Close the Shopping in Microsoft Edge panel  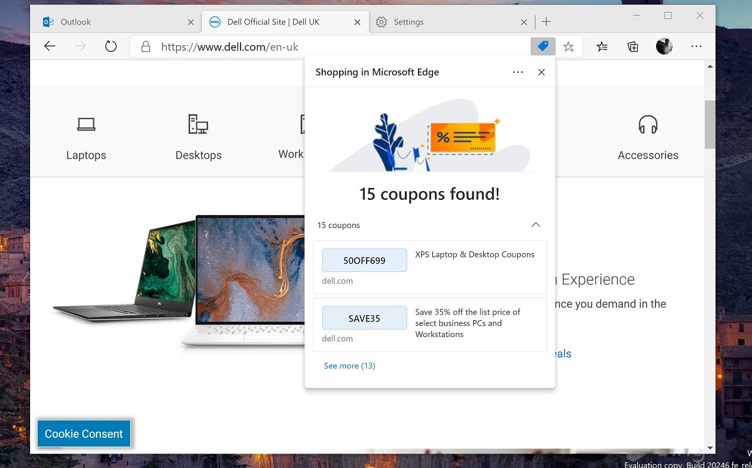tap(541, 72)
